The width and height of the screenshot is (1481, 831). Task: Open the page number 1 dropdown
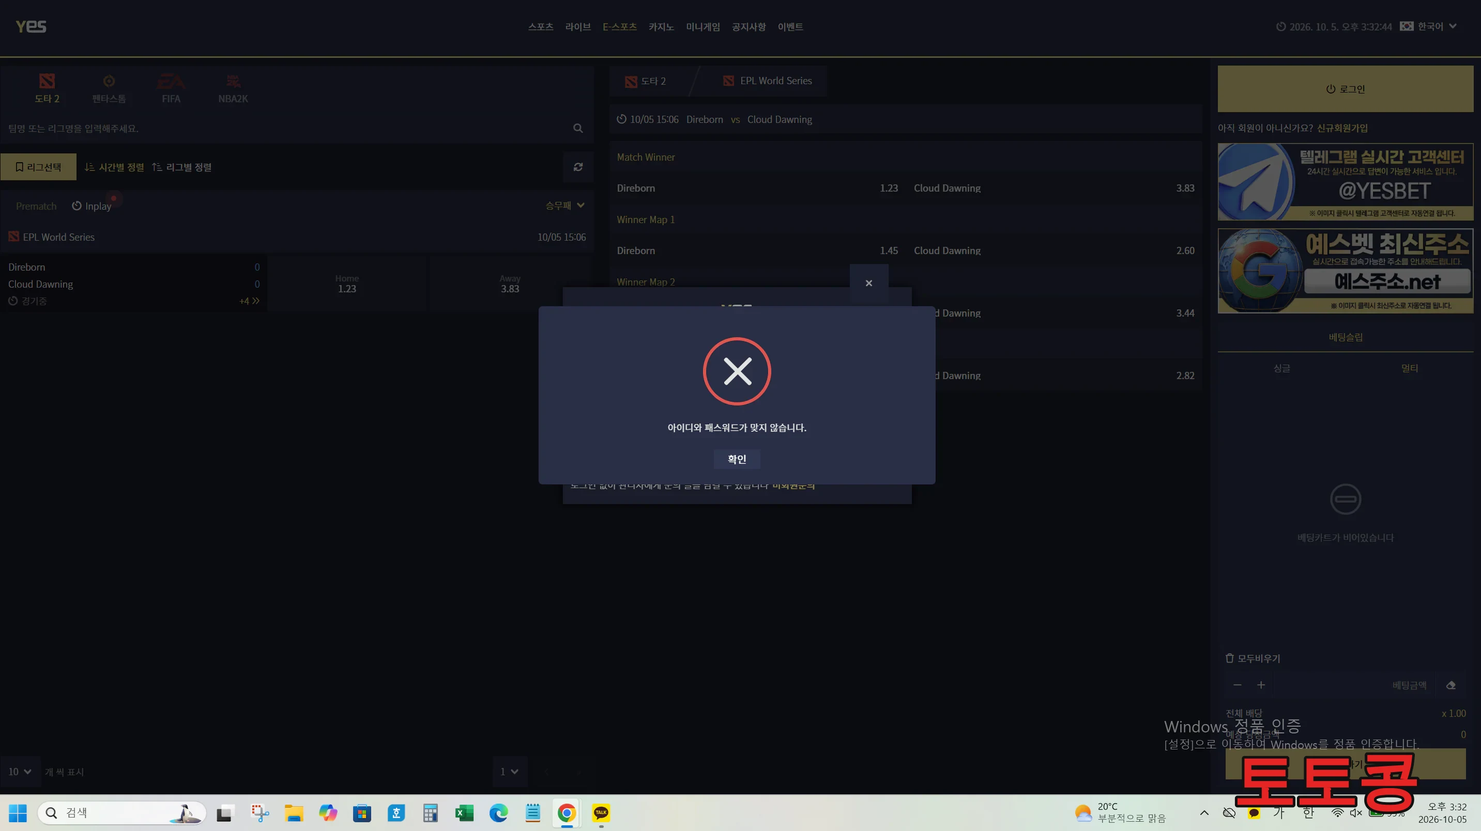[509, 771]
